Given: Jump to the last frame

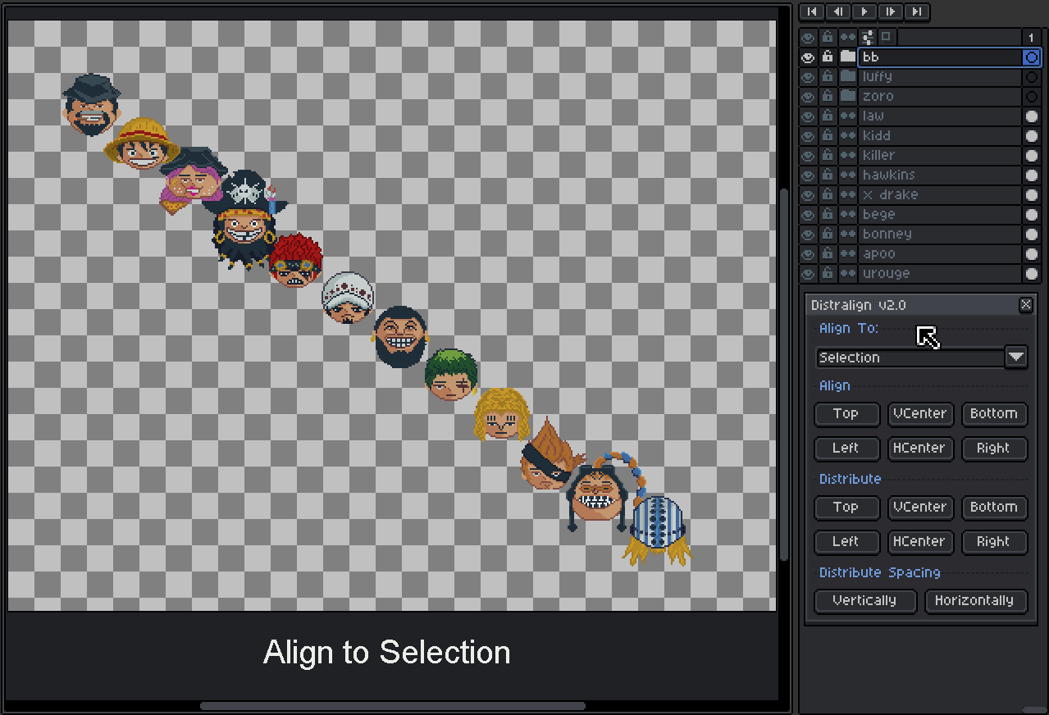Looking at the screenshot, I should click(x=917, y=11).
